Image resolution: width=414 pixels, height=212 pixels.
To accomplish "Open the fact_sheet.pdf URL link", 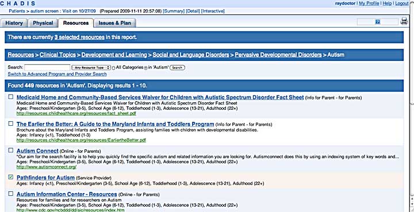I will point(76,113).
